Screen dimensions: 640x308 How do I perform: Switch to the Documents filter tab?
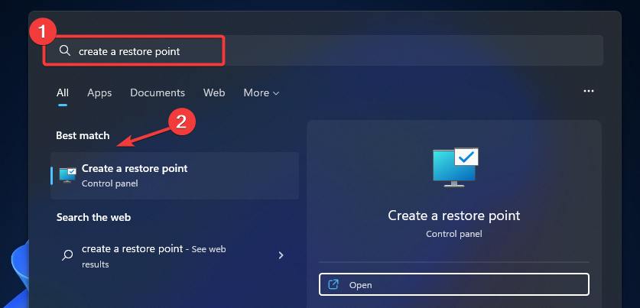[x=158, y=93]
